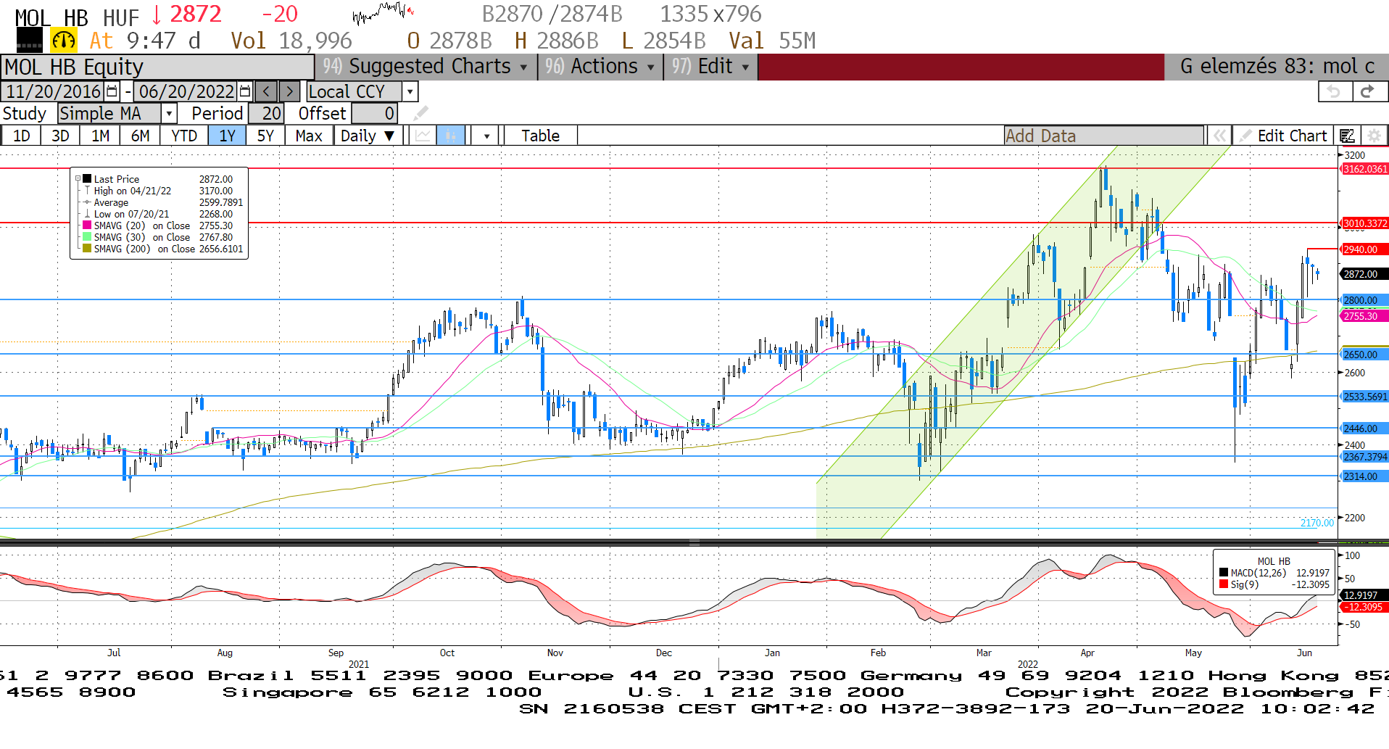Select the 5Y time range
The height and width of the screenshot is (749, 1389).
[x=265, y=136]
